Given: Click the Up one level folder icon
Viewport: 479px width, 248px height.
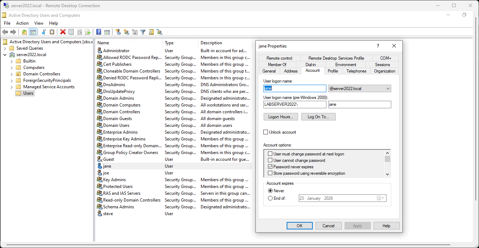Looking at the screenshot, I should (x=24, y=32).
